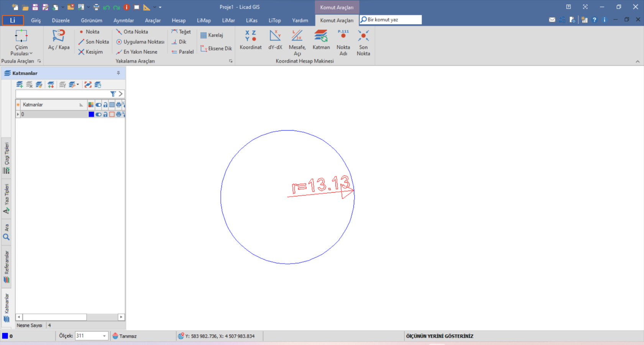The height and width of the screenshot is (345, 644).
Task: Toggle visibility switch of layer 0
Action: 99,114
